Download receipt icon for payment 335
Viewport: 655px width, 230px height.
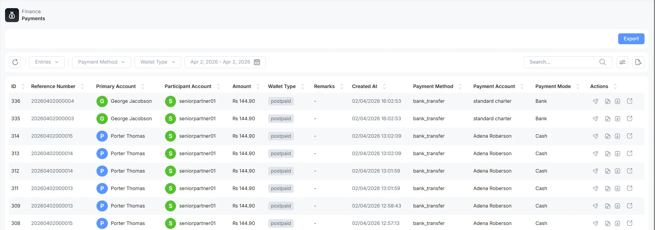(x=617, y=119)
